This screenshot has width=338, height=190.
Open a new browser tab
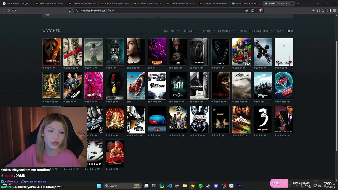click(x=298, y=3)
